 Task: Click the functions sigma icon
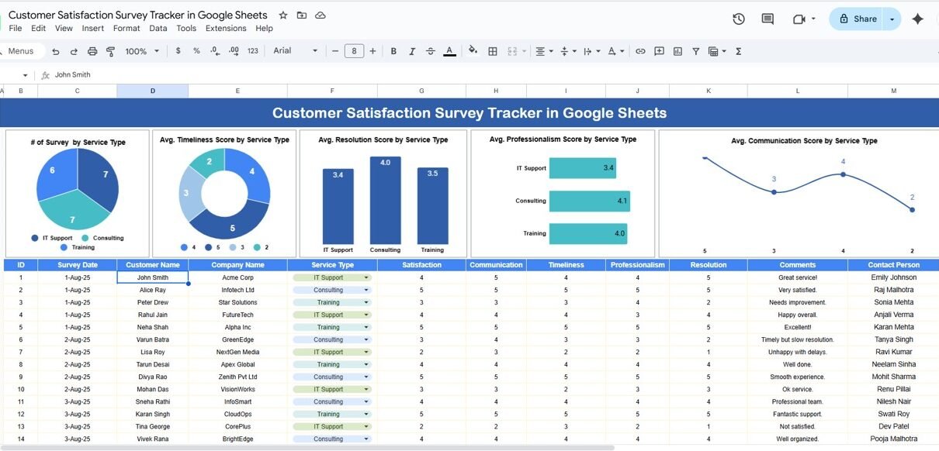pyautogui.click(x=738, y=51)
